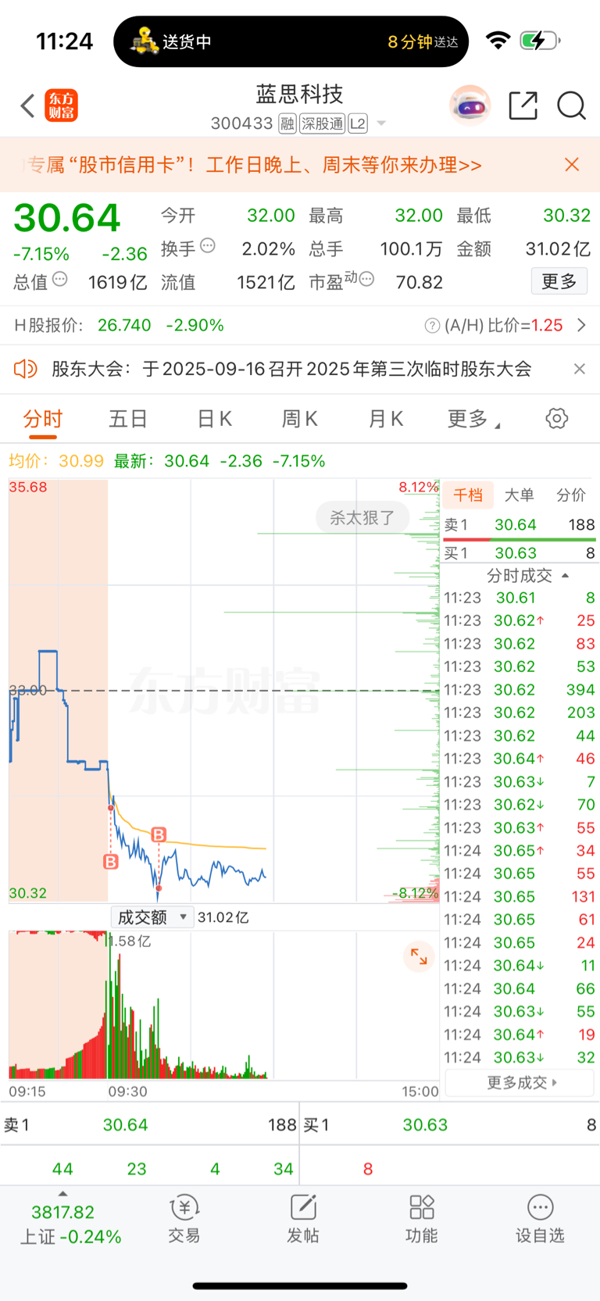Close the 股东大会 announcement notice

click(580, 369)
